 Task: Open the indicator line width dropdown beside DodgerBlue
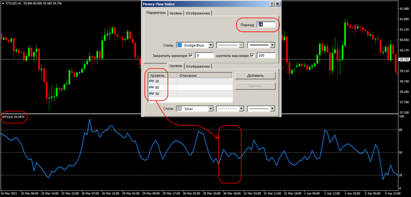[272, 45]
